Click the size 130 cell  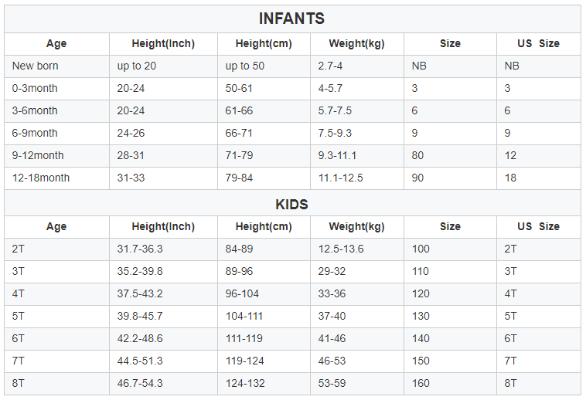[421, 317]
